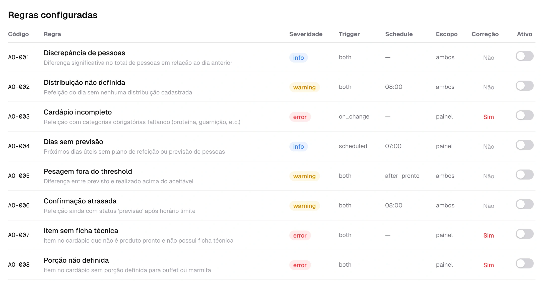The image size is (543, 282).
Task: Select the warning badge for Distribuição não definida
Action: coord(304,87)
